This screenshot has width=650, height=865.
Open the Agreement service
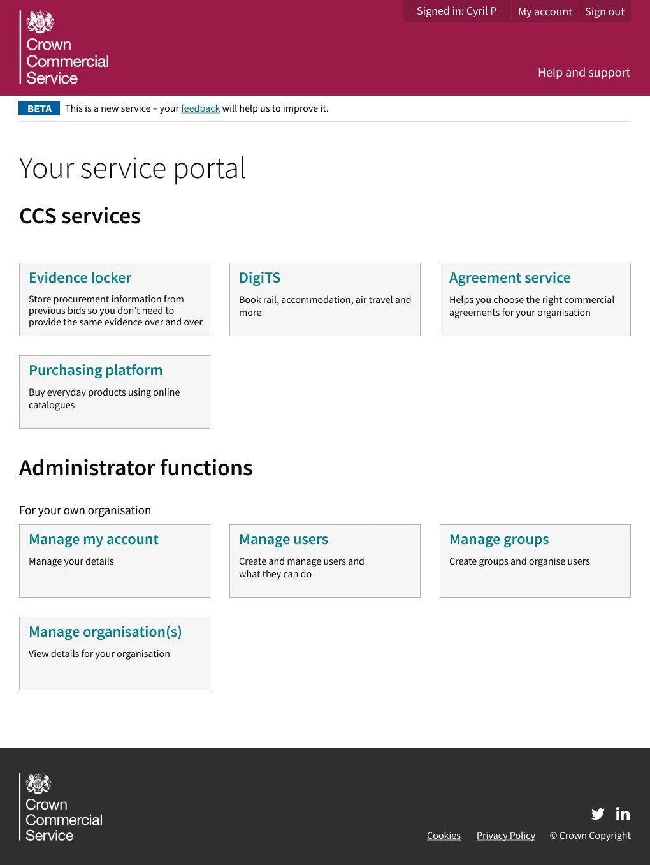click(x=510, y=277)
